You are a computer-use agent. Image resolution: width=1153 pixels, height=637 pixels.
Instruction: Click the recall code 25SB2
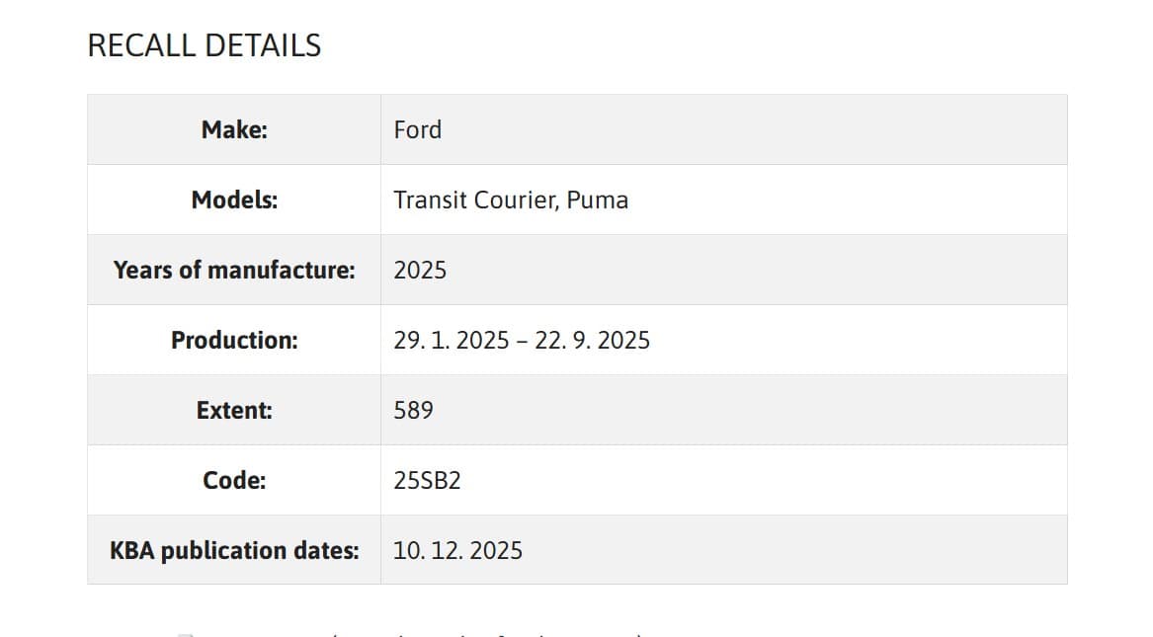[x=427, y=480]
